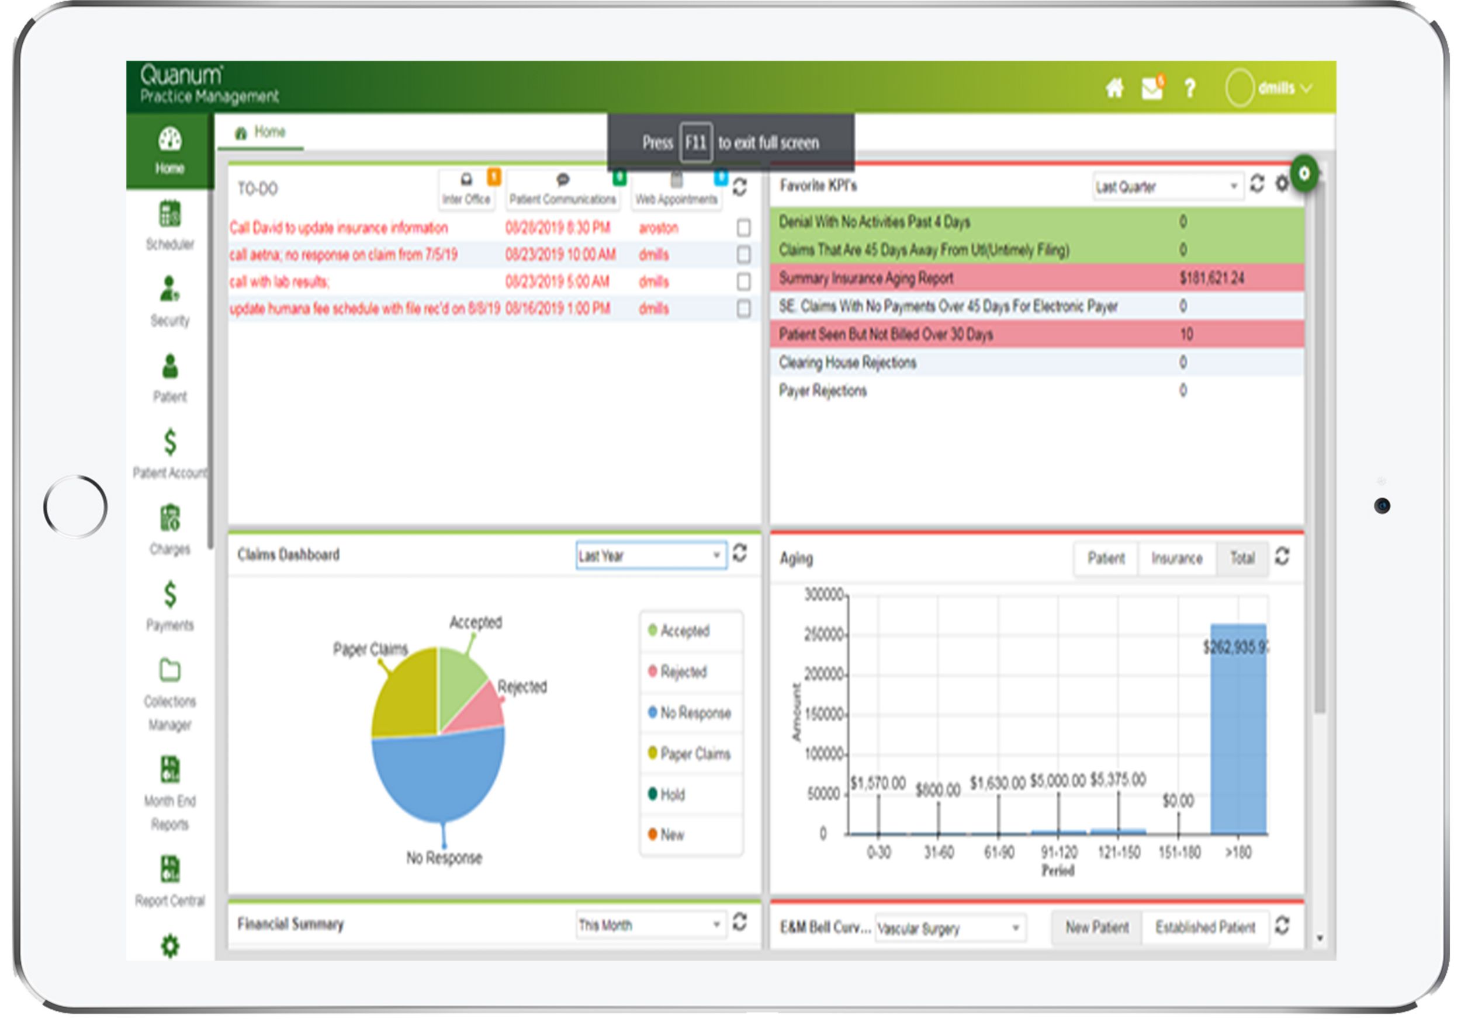
Task: Refresh the Claims Dashboard panel
Action: tap(739, 554)
